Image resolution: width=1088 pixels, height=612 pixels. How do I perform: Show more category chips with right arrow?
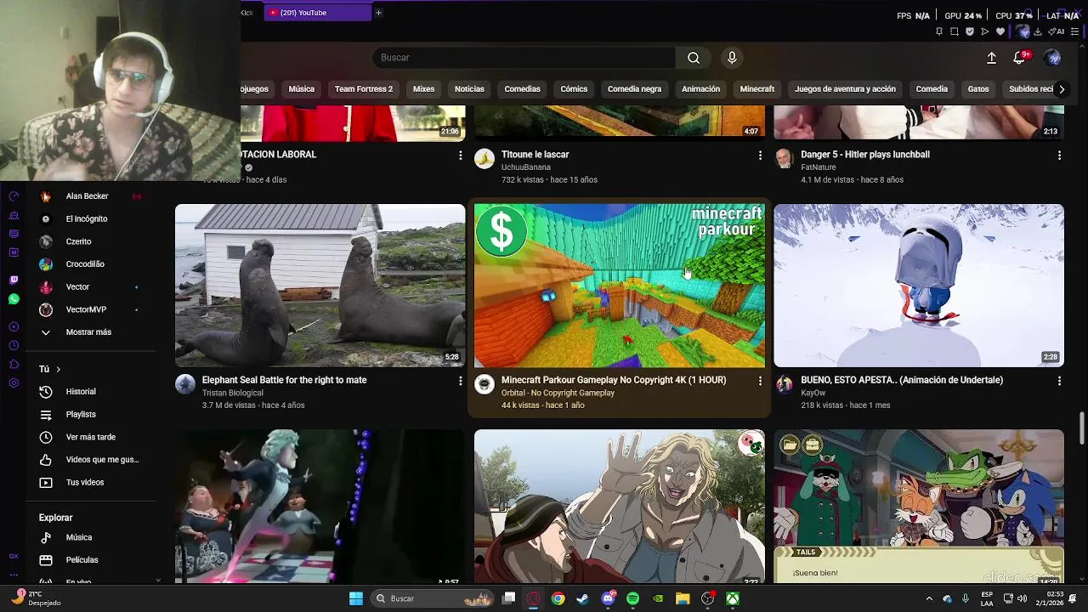1061,89
